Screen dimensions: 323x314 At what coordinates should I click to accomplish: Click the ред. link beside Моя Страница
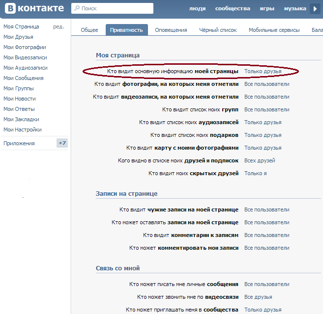point(59,26)
